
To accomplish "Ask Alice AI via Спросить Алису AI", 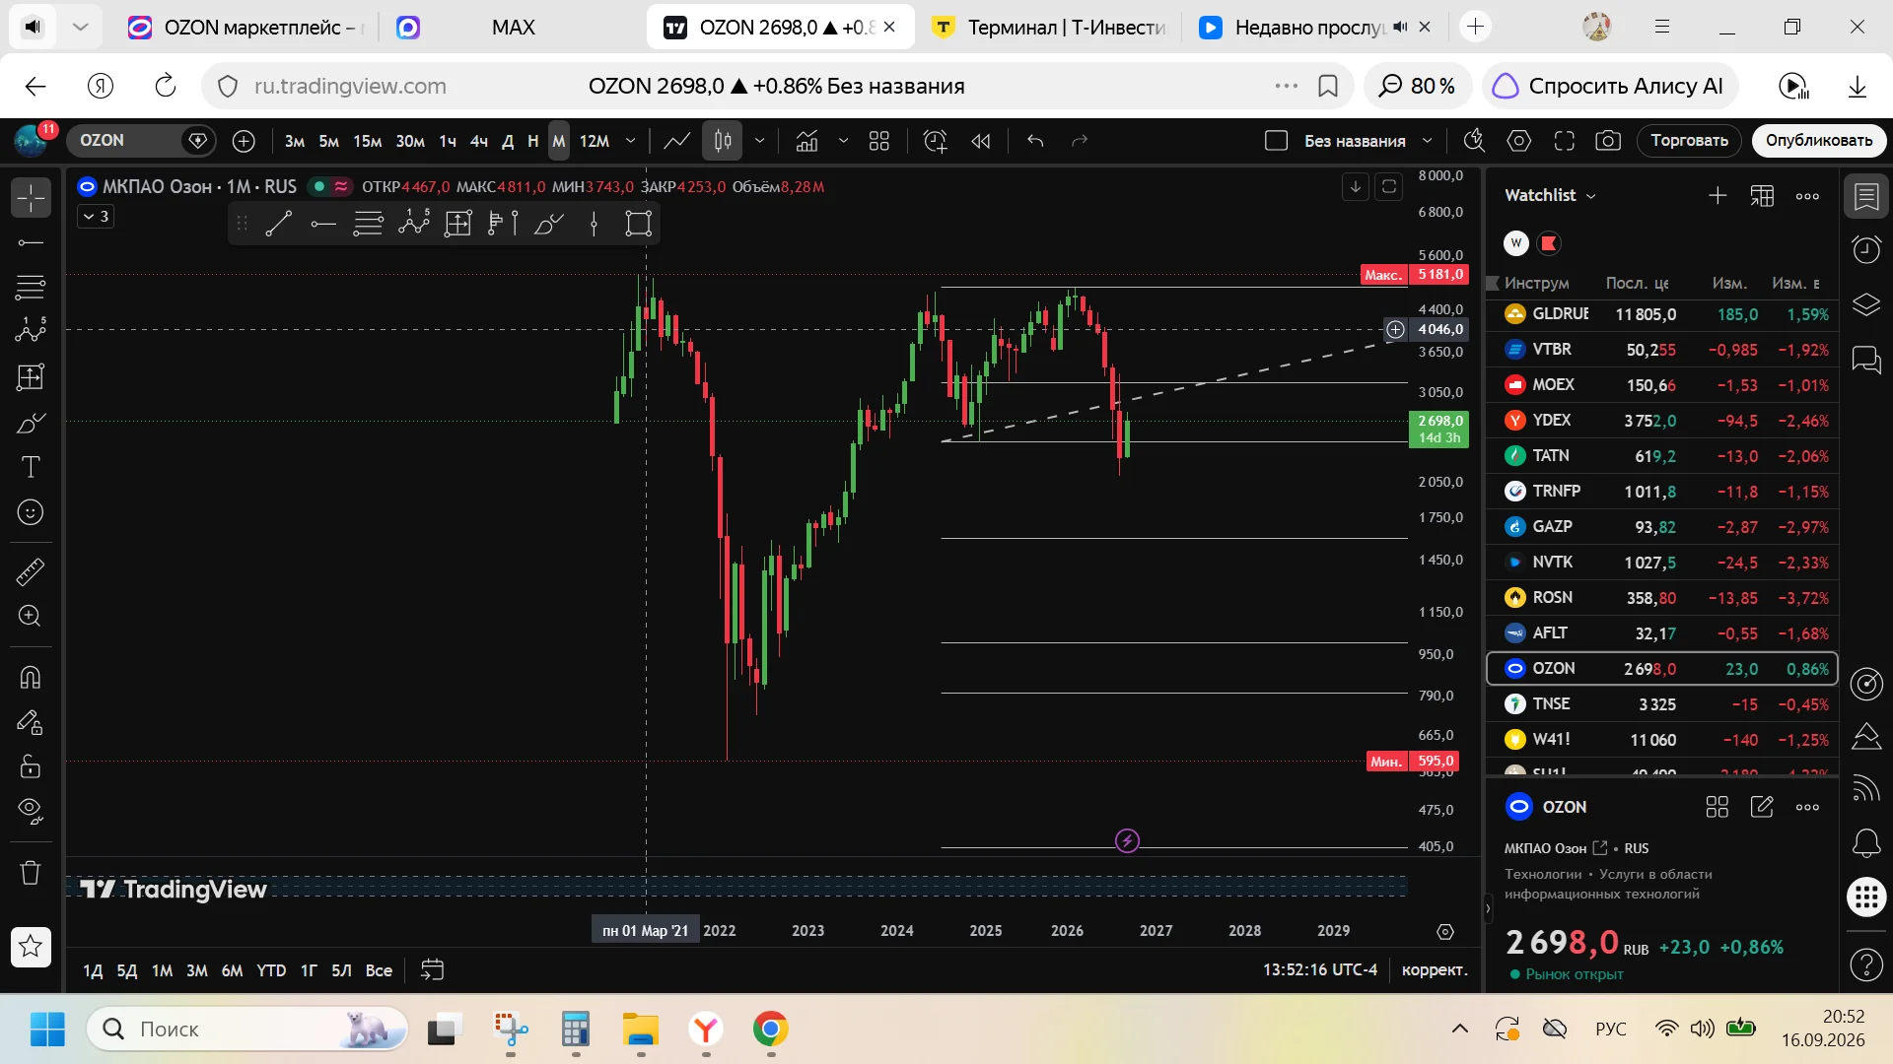I will (1610, 87).
